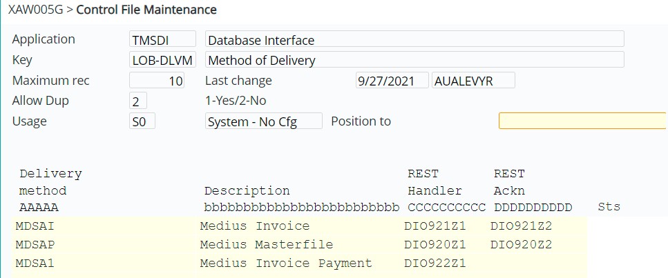Click REST Handler value DIO922Z1
This screenshot has width=668, height=278.
click(x=435, y=263)
